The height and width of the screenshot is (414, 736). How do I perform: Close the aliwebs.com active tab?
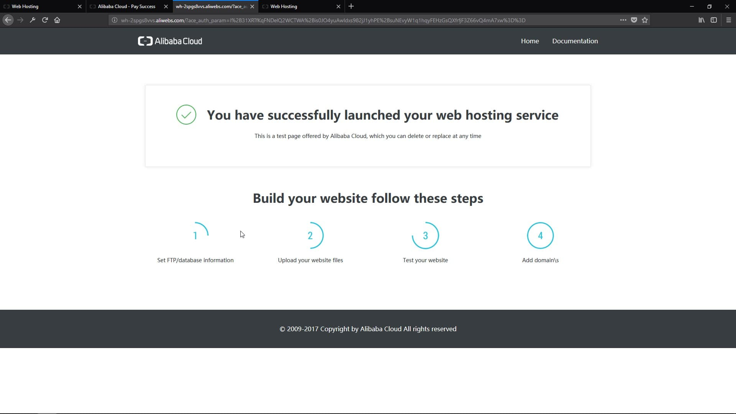(x=252, y=7)
